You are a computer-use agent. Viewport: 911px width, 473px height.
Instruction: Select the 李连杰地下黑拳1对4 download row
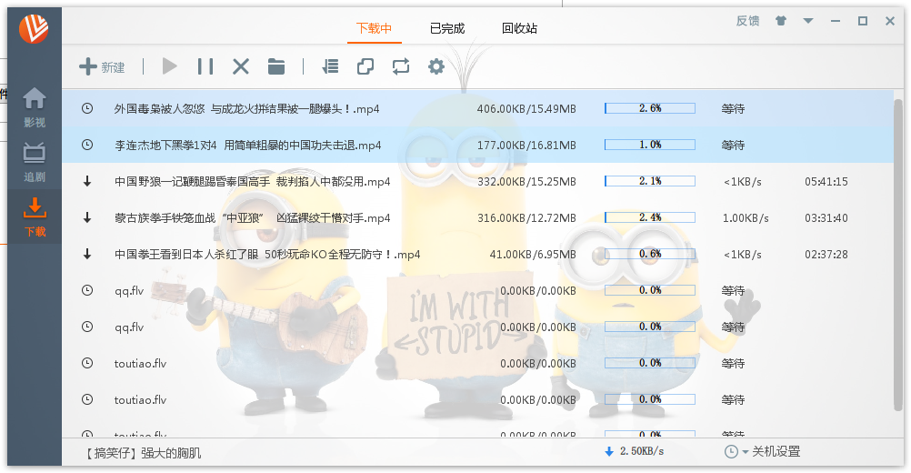click(477, 145)
